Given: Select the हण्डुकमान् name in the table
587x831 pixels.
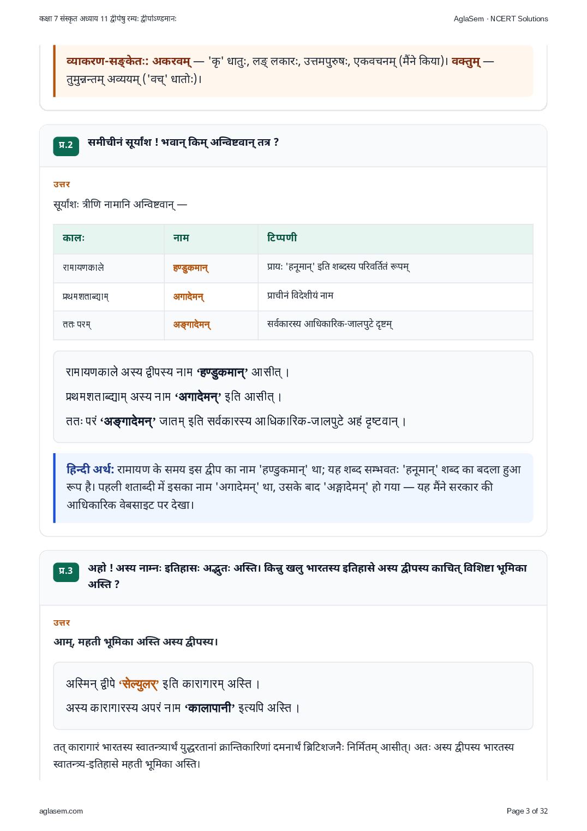Looking at the screenshot, I should tap(191, 268).
